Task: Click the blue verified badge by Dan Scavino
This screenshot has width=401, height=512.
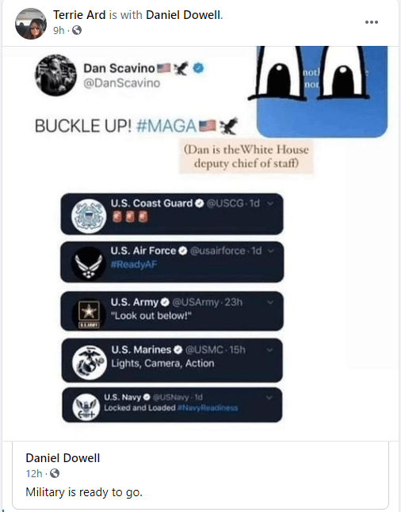Action: (x=198, y=68)
